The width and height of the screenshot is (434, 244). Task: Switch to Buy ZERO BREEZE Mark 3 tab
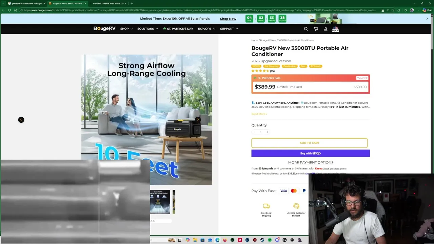(108, 3)
